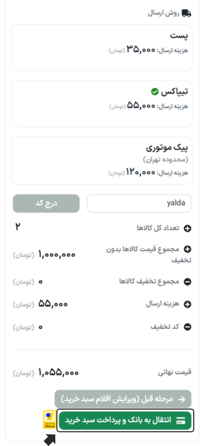203x446 pixels.
Task: Click the credit card icon on the pay button
Action: click(181, 420)
